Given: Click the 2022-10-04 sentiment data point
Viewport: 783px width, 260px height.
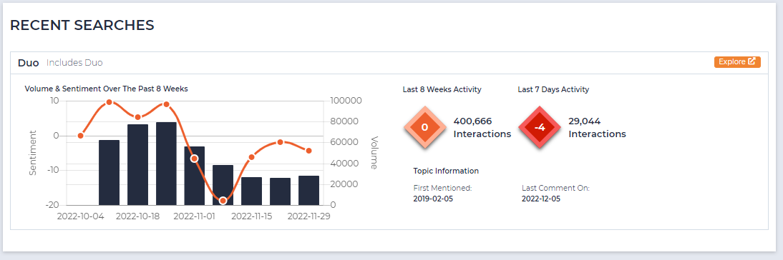Looking at the screenshot, I should pyautogui.click(x=80, y=136).
